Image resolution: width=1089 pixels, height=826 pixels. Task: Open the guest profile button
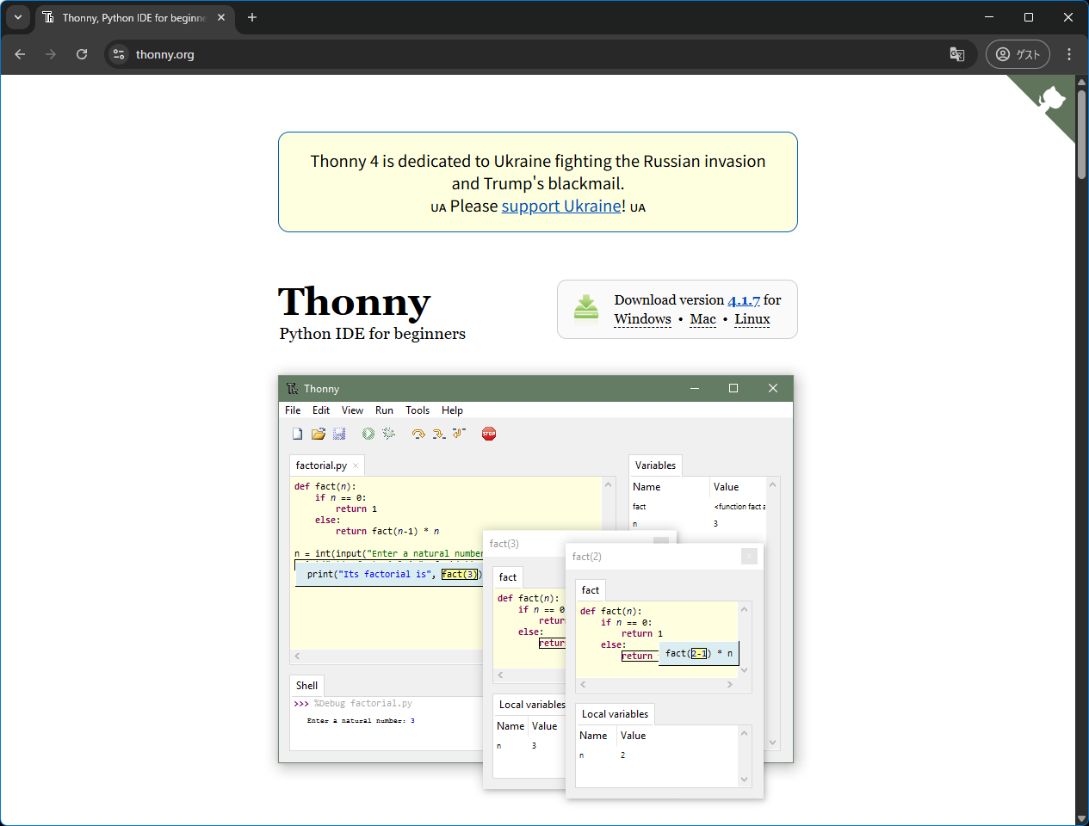tap(1018, 54)
